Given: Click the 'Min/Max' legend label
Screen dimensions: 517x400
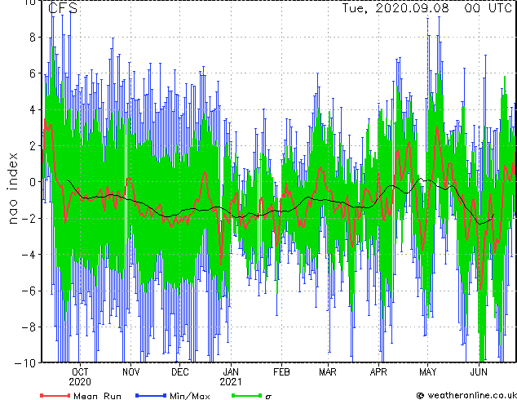Looking at the screenshot, I should 189,396.
